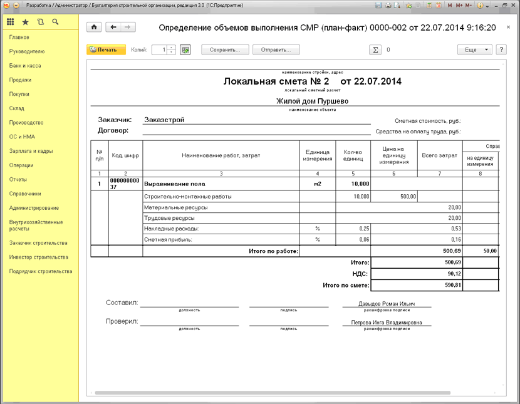Image resolution: width=520 pixels, height=404 pixels.
Task: Open the sections menu grid icon
Action: click(x=10, y=22)
